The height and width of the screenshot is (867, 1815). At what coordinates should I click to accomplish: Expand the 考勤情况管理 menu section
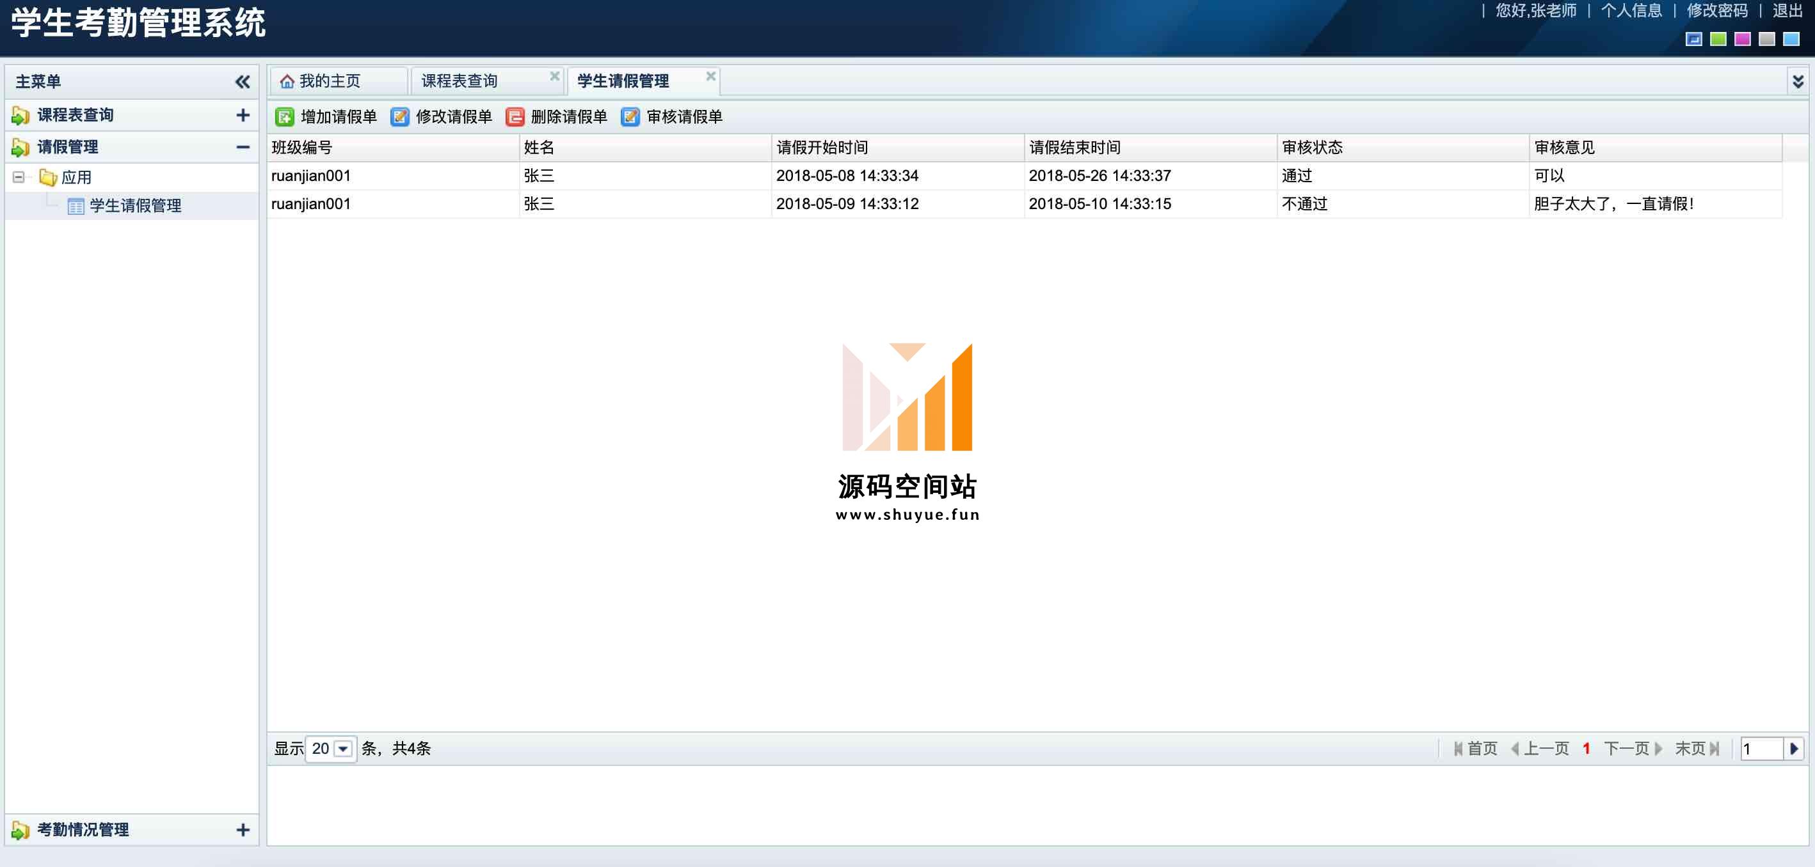click(243, 831)
